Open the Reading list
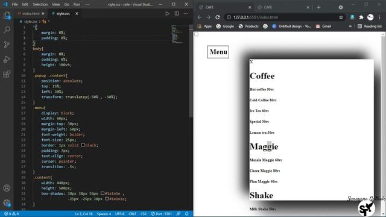 (370, 27)
